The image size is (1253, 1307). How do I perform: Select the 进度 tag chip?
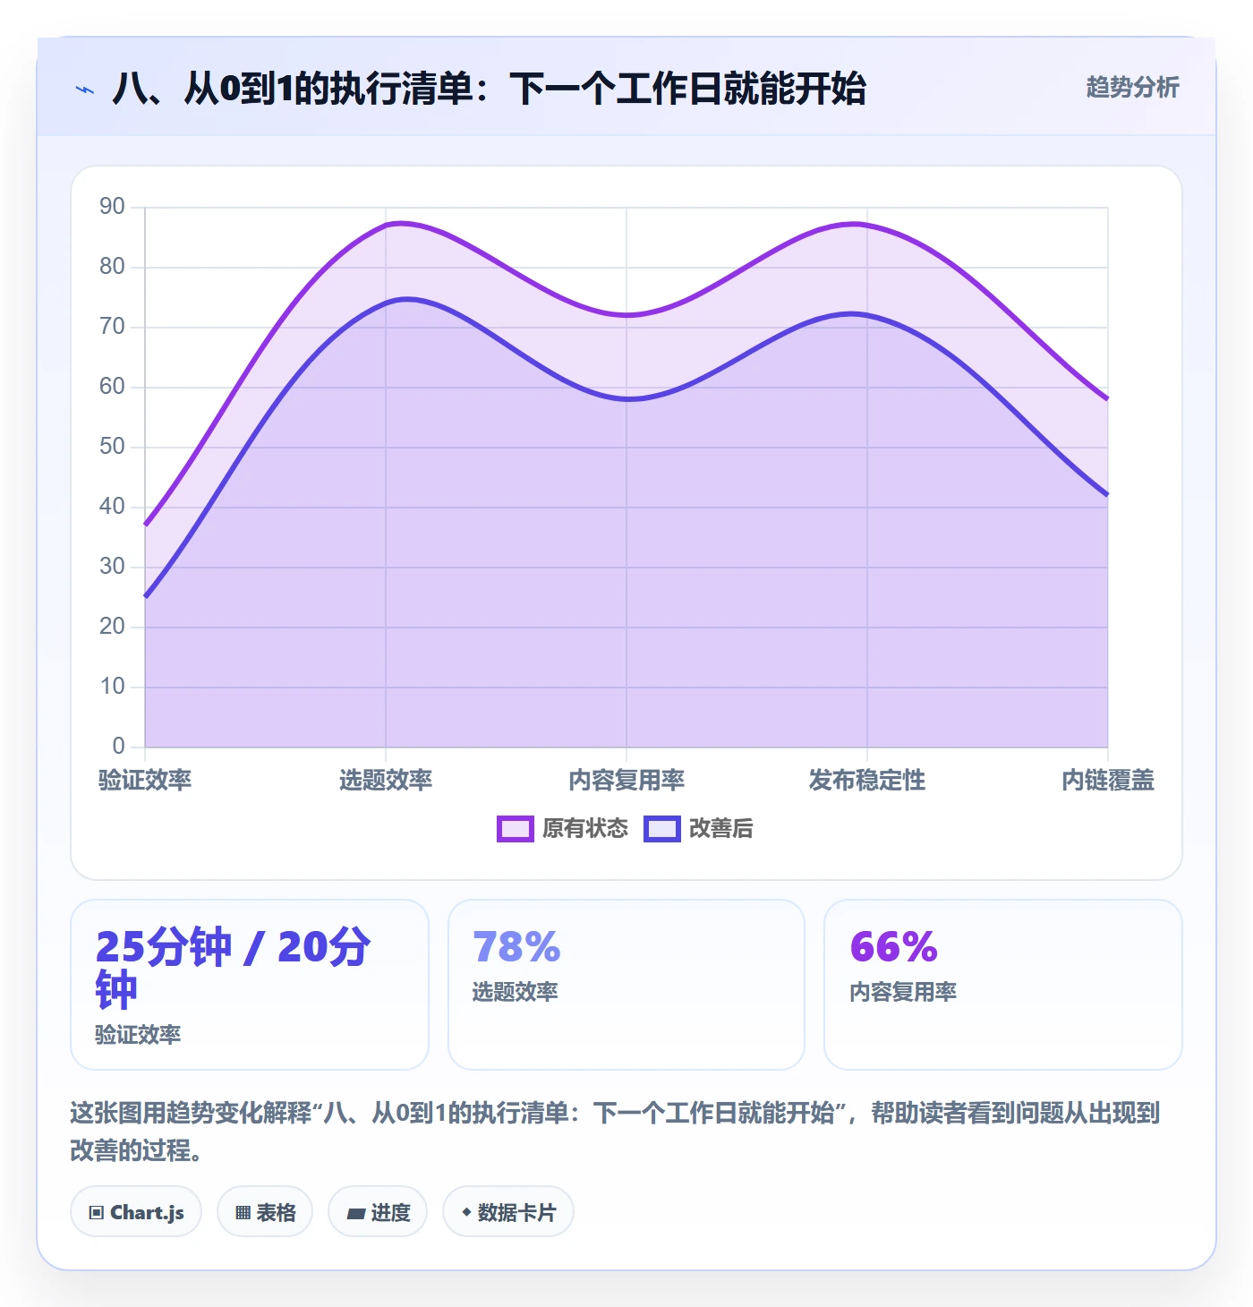[x=378, y=1212]
